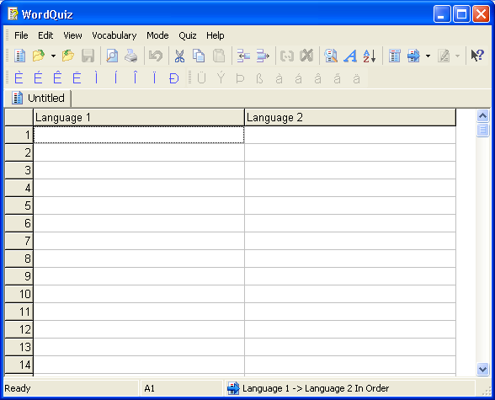Image resolution: width=495 pixels, height=400 pixels.
Task: Open the Font icon with blue A
Action: click(x=350, y=56)
